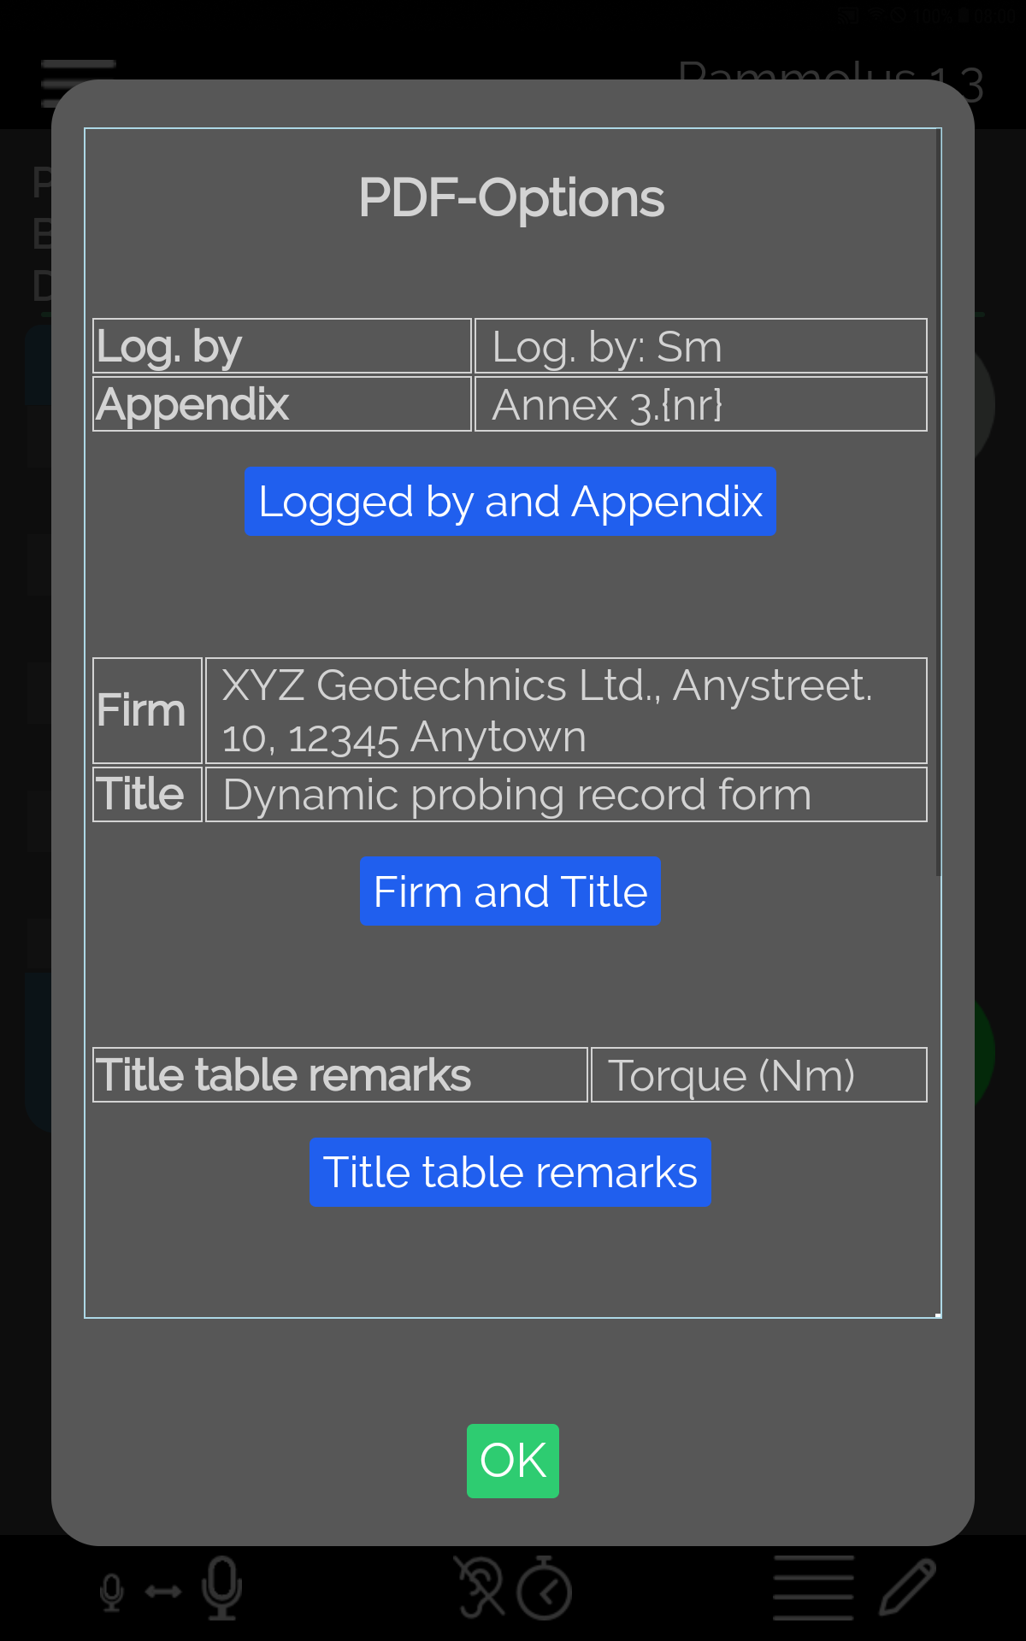
Task: Open the lines list icon at bottom
Action: pyautogui.click(x=813, y=1588)
